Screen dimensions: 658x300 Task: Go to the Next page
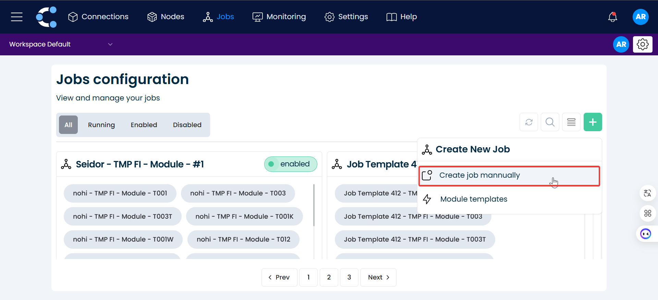click(378, 277)
